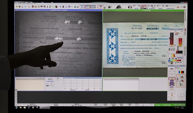
Task: Click the eye view icon in toolbar
Action: 25,7
